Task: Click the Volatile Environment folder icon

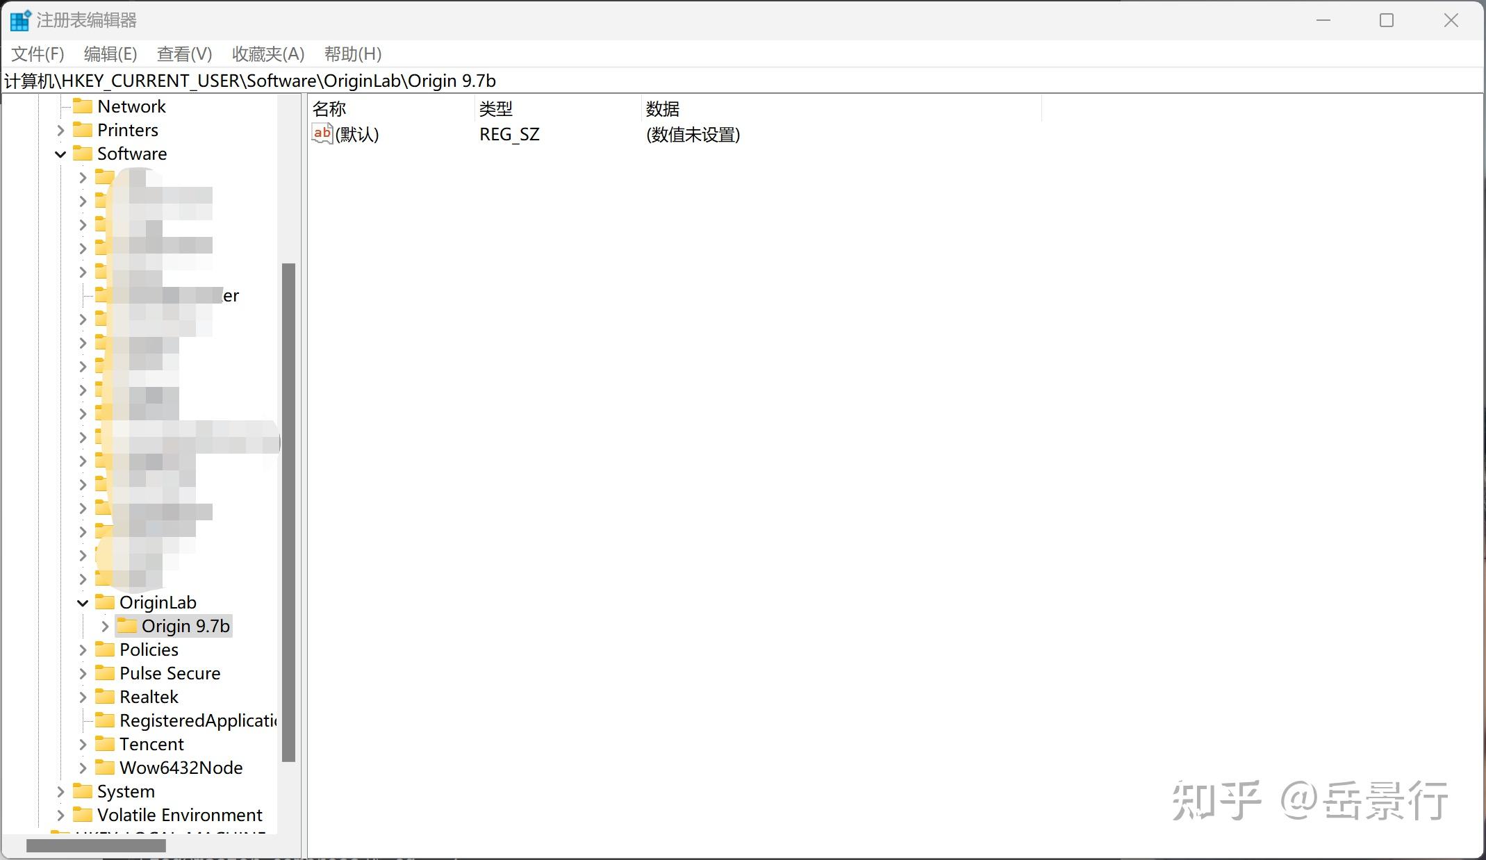Action: 83,815
